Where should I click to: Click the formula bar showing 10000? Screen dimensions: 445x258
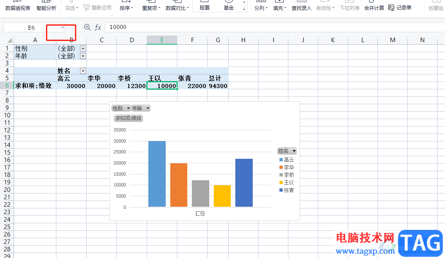click(275, 27)
